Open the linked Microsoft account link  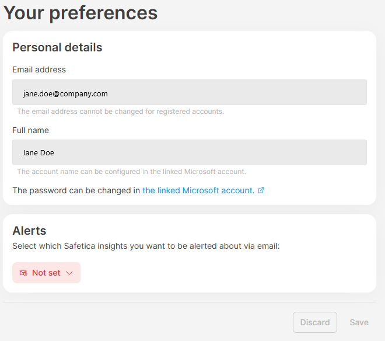click(198, 190)
